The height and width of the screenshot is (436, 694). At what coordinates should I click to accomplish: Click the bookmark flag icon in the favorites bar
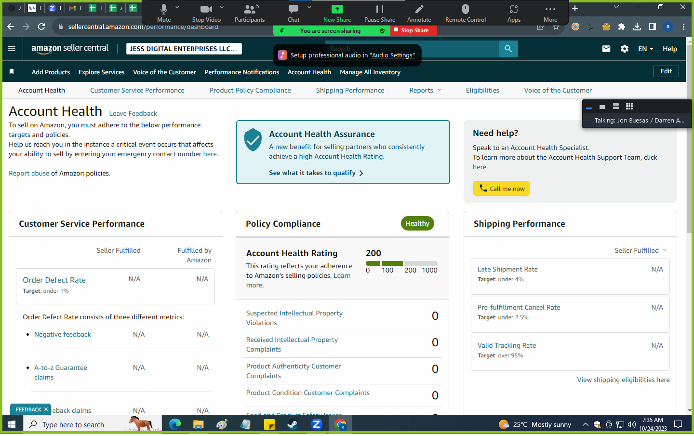pyautogui.click(x=12, y=72)
